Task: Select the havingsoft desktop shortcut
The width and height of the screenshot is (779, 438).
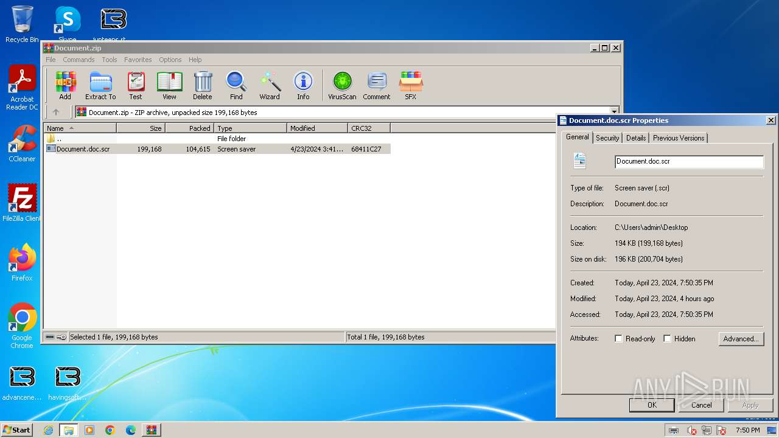Action: (68, 383)
